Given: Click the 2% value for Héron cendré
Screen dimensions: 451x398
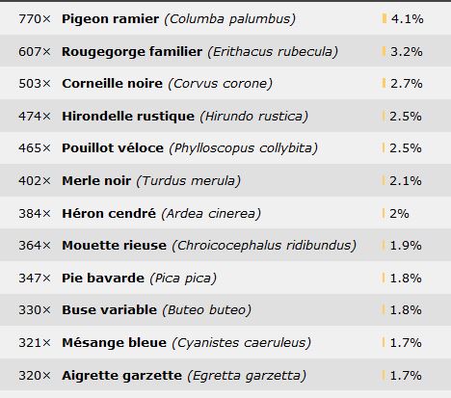Looking at the screenshot, I should tap(399, 213).
